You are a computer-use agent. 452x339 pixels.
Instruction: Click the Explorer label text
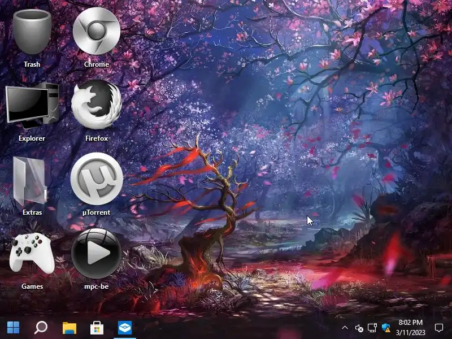pos(32,138)
